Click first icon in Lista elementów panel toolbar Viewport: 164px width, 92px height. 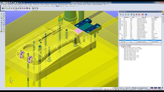(121, 15)
